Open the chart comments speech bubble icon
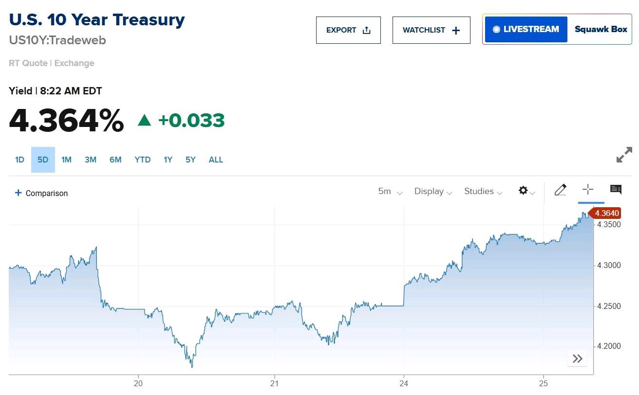Image resolution: width=639 pixels, height=395 pixels. click(x=616, y=190)
